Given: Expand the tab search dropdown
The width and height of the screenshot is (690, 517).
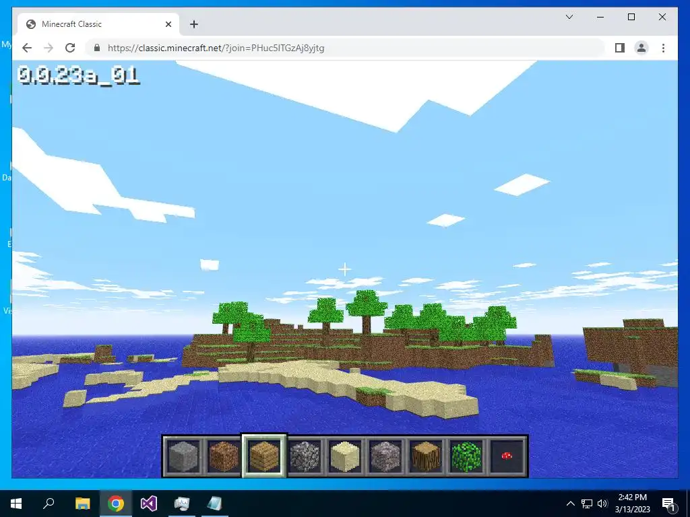Looking at the screenshot, I should (x=569, y=17).
